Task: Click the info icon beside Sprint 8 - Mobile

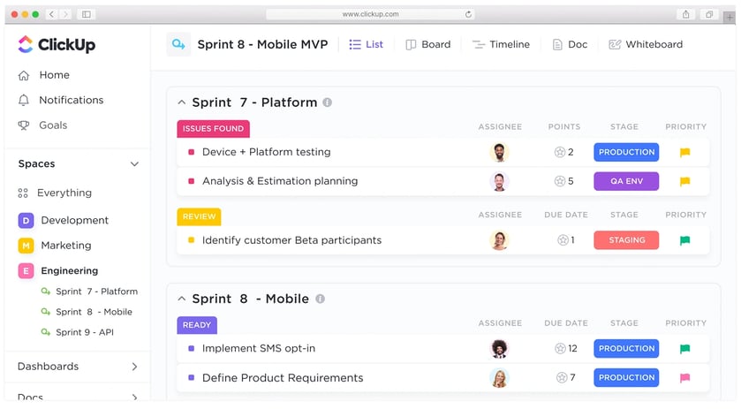Action: click(x=320, y=299)
